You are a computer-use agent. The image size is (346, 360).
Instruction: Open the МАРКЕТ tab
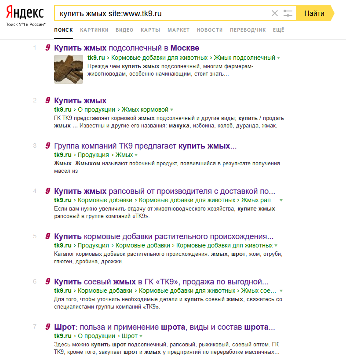(x=178, y=30)
